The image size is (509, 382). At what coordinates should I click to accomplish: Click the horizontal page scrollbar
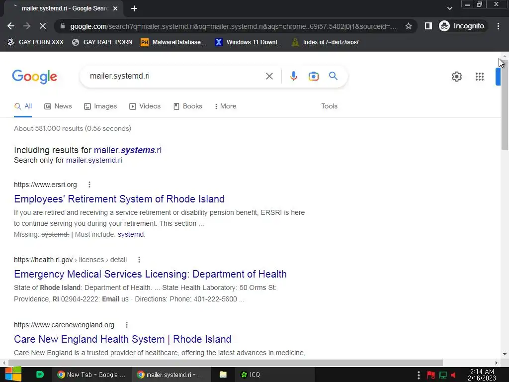pos(226,363)
